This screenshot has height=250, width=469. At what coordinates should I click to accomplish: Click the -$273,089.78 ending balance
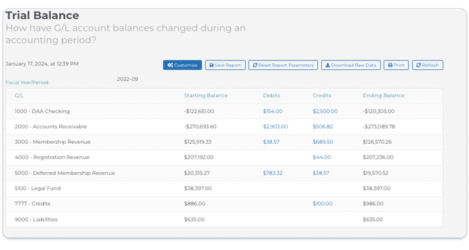click(x=379, y=126)
